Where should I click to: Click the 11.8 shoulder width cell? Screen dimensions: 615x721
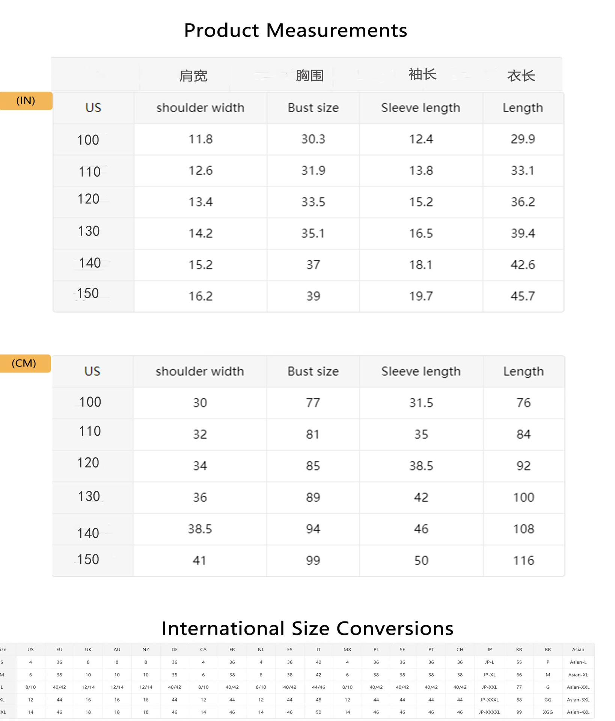tap(200, 139)
